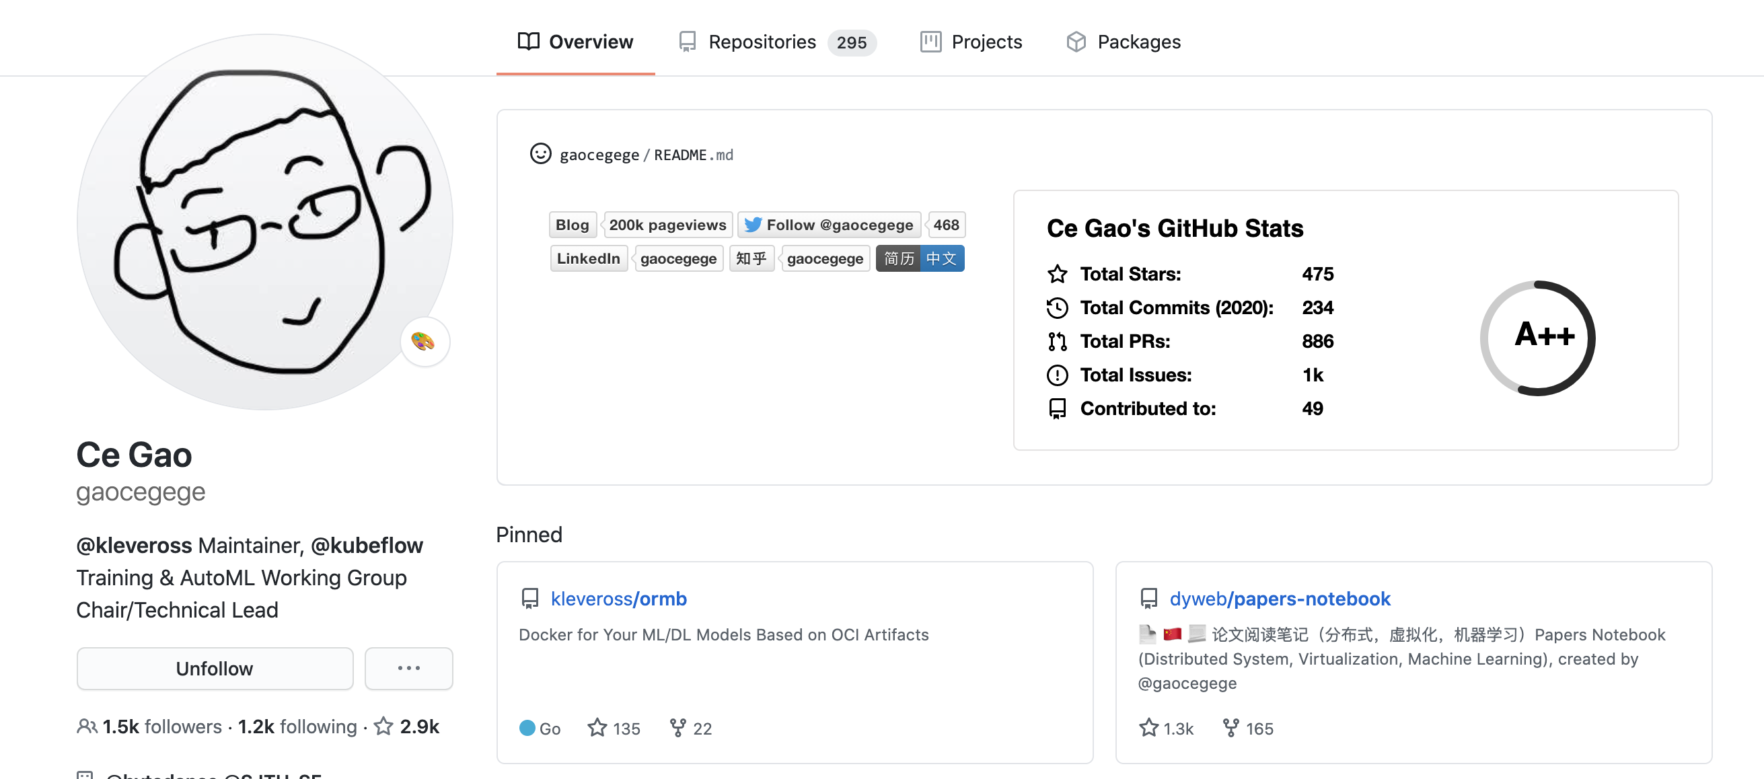Open the 1.2k following list

click(297, 727)
